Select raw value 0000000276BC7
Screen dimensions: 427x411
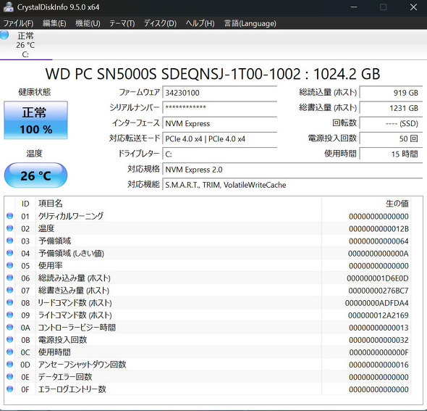click(x=379, y=291)
